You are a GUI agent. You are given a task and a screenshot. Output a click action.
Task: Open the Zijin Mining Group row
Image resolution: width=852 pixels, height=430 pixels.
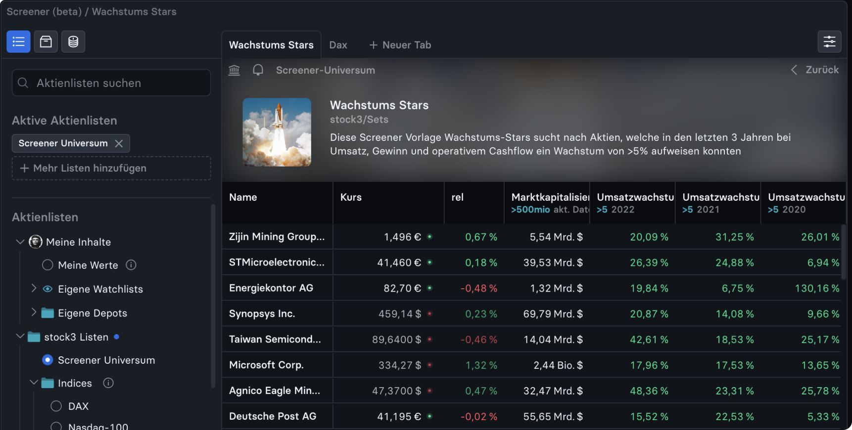532,237
